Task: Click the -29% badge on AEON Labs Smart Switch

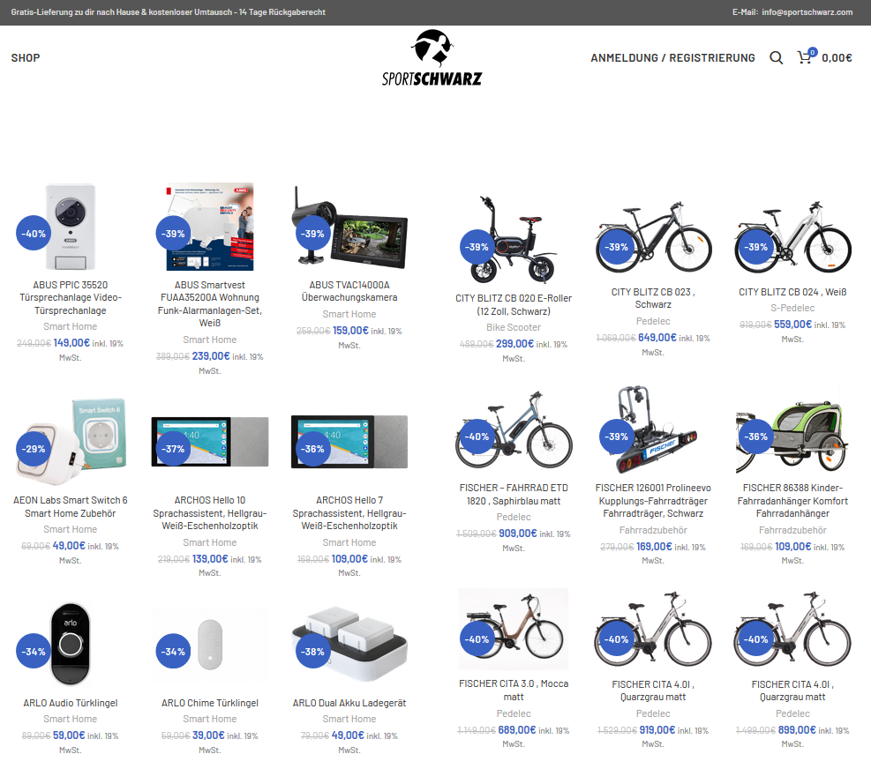Action: (34, 449)
